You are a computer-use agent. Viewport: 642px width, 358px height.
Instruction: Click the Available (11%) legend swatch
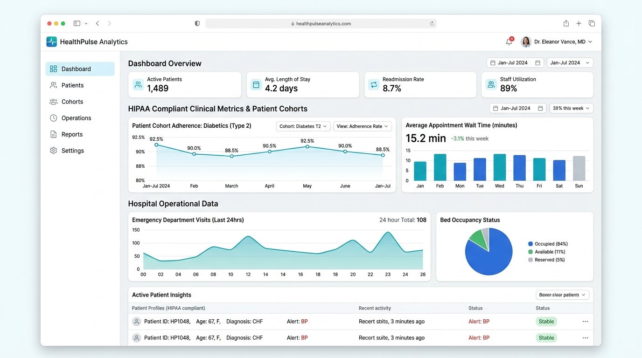530,252
